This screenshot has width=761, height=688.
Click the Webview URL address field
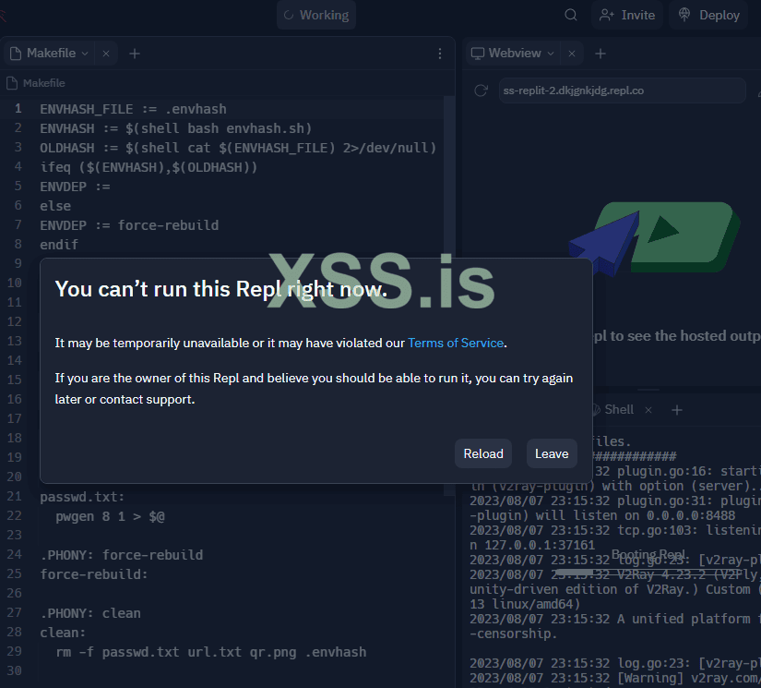(x=623, y=91)
